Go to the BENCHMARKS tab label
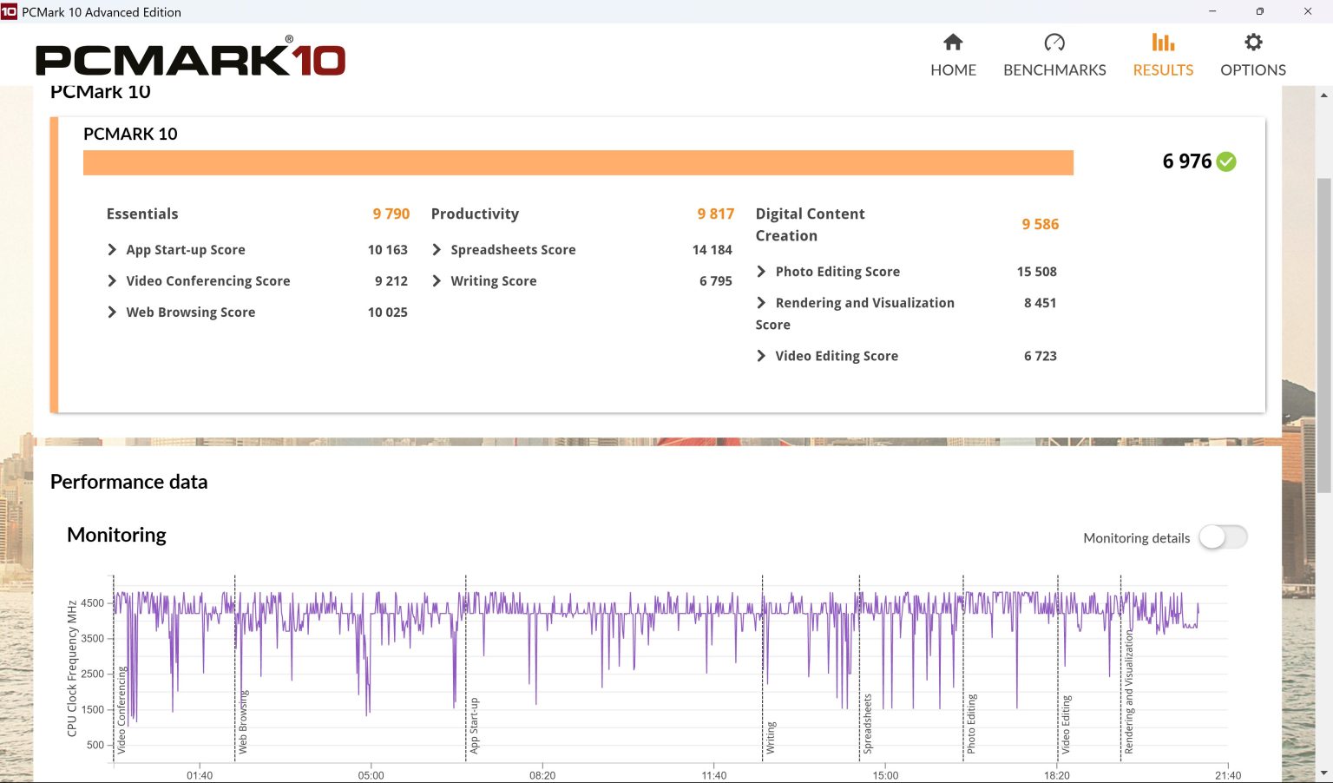 pyautogui.click(x=1054, y=70)
